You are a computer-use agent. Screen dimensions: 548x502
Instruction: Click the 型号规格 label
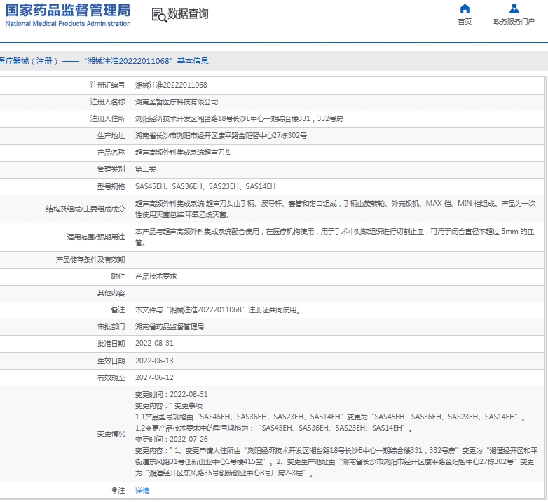[111, 186]
